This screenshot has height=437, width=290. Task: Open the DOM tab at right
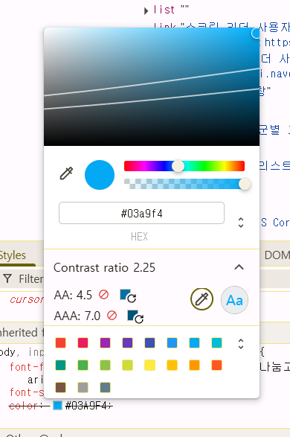click(x=277, y=255)
